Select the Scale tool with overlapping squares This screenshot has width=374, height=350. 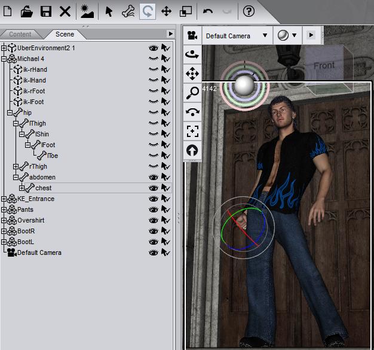186,11
